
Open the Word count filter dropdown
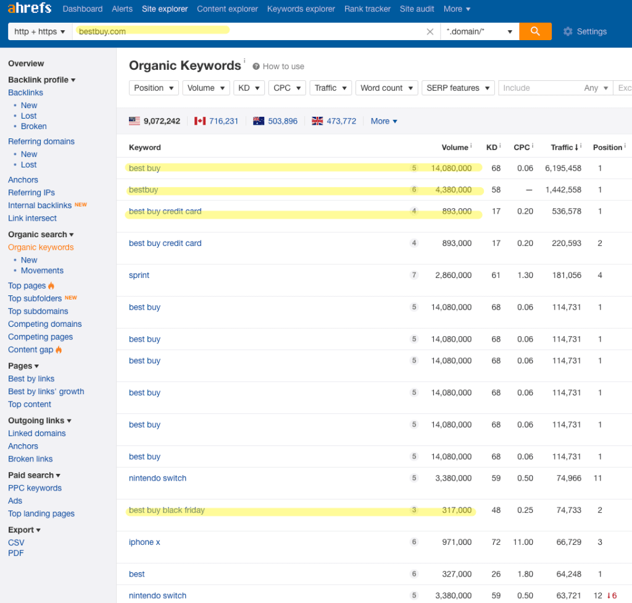tap(386, 88)
